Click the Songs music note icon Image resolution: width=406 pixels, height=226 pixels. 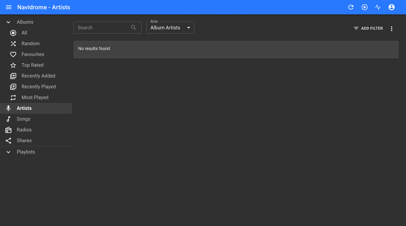[x=8, y=119]
